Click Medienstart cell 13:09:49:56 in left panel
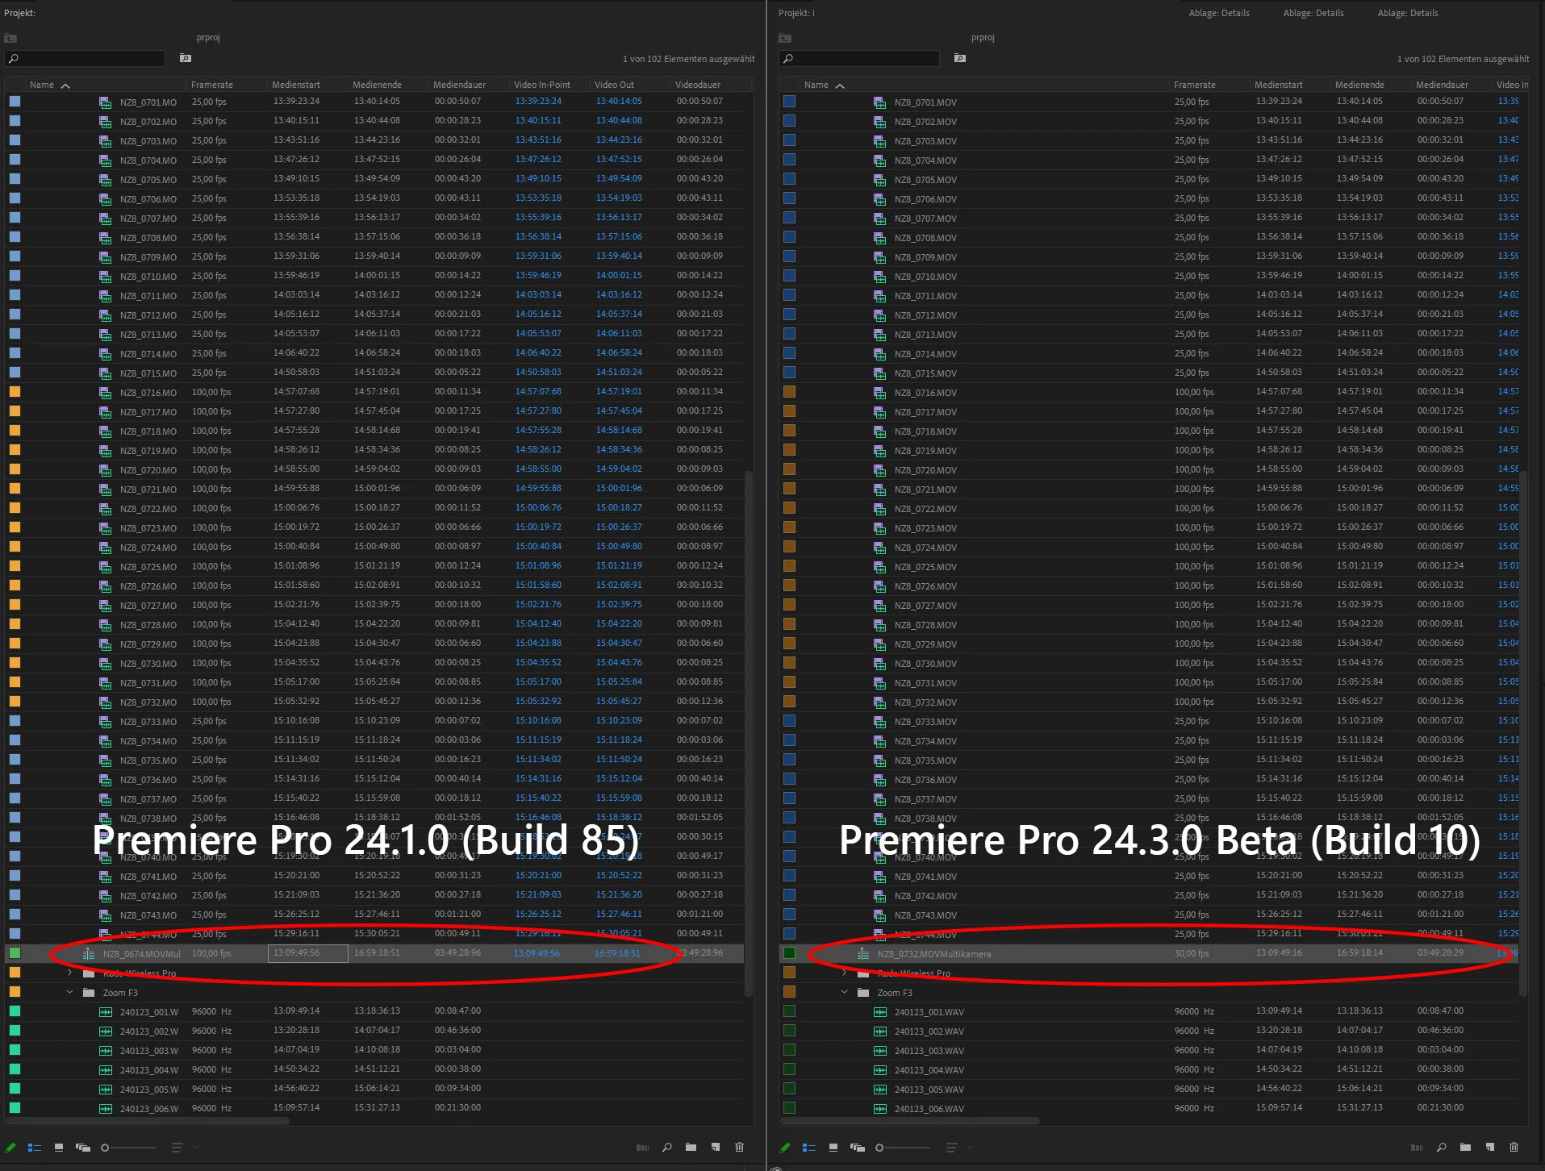The width and height of the screenshot is (1545, 1171). tap(307, 953)
